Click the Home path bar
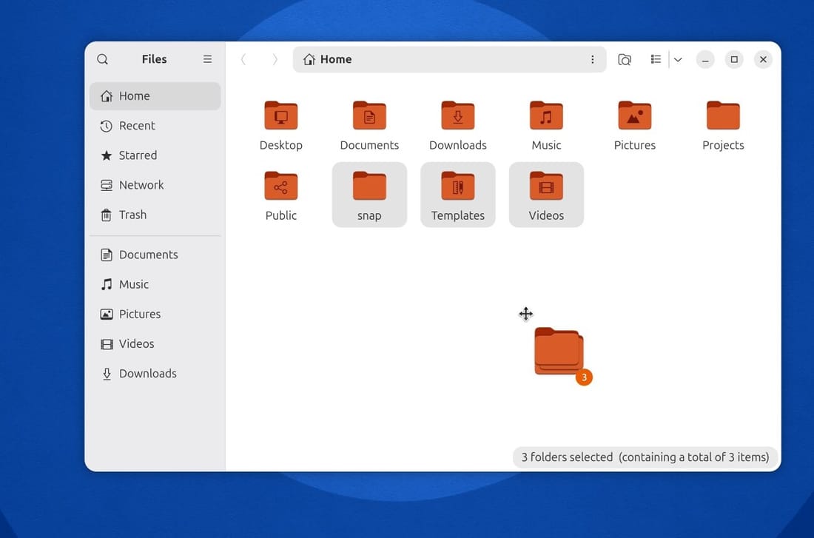814x538 pixels. click(450, 59)
